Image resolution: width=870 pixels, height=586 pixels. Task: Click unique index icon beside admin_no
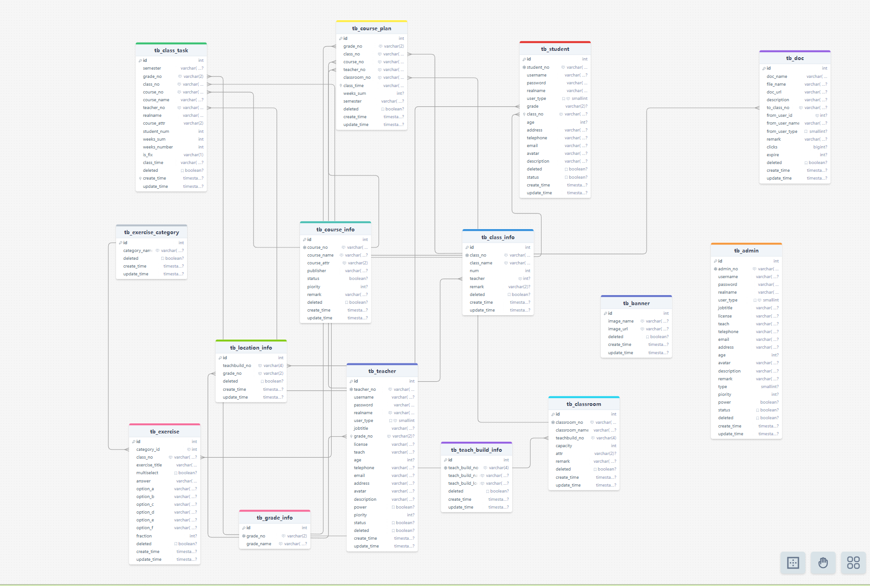click(x=715, y=269)
